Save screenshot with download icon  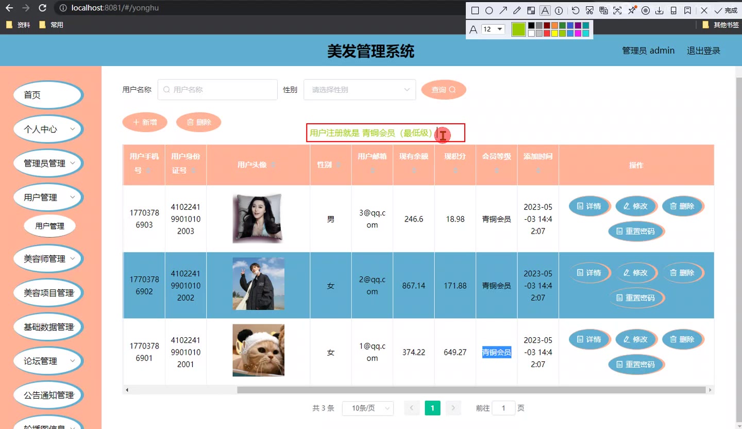[659, 10]
